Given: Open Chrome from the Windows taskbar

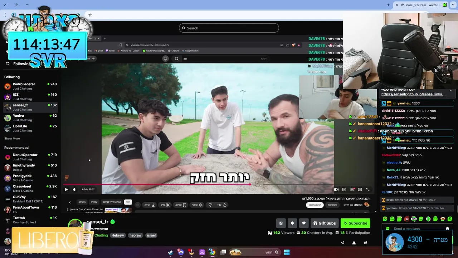Looking at the screenshot, I should [x=212, y=252].
